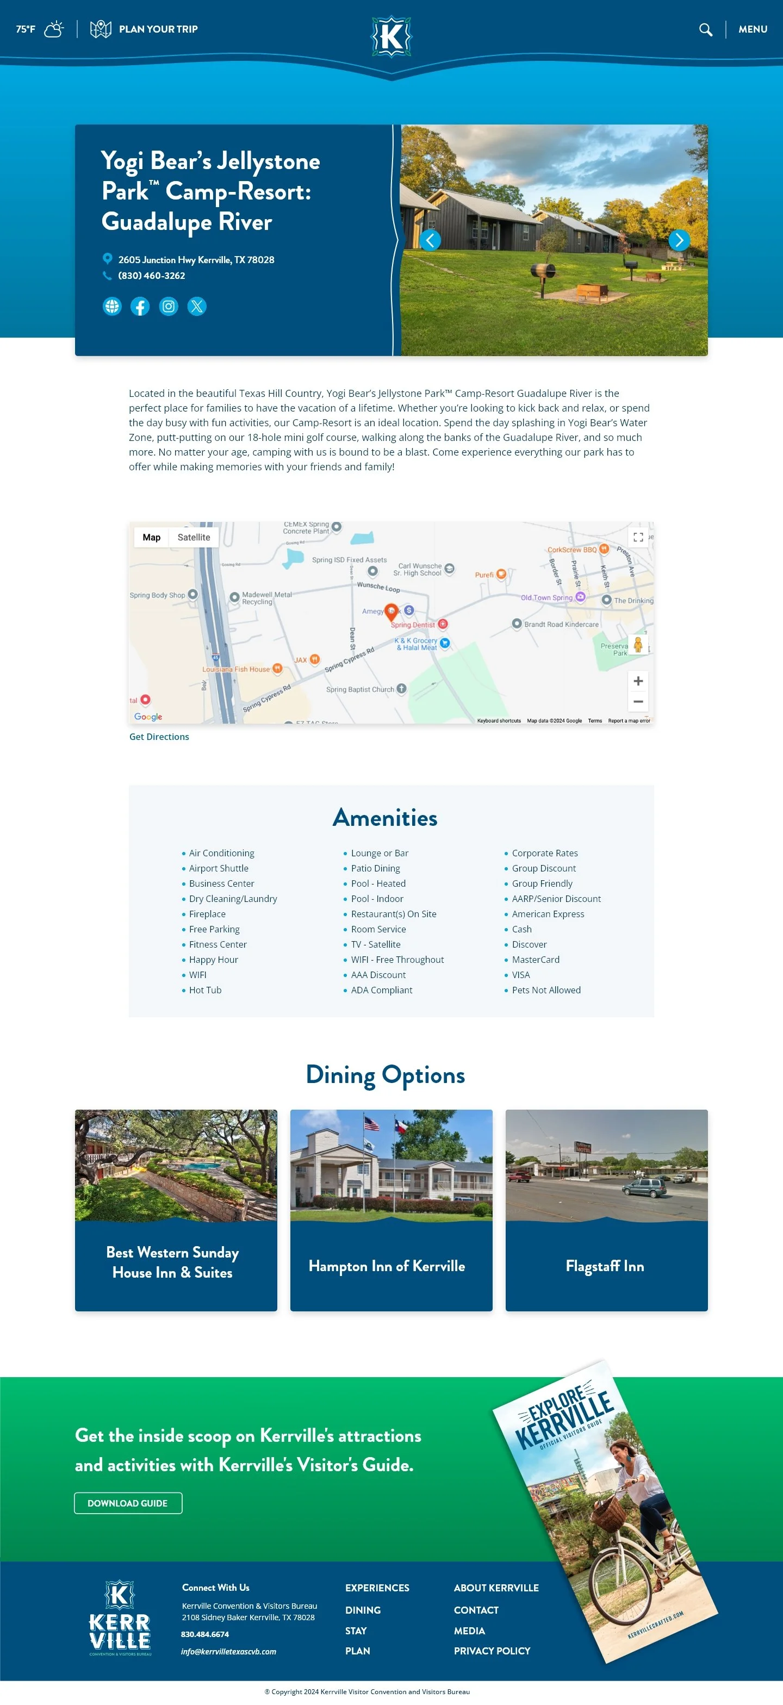This screenshot has height=1705, width=783.
Task: Click the phone number (830) 460-3262
Action: (x=152, y=275)
